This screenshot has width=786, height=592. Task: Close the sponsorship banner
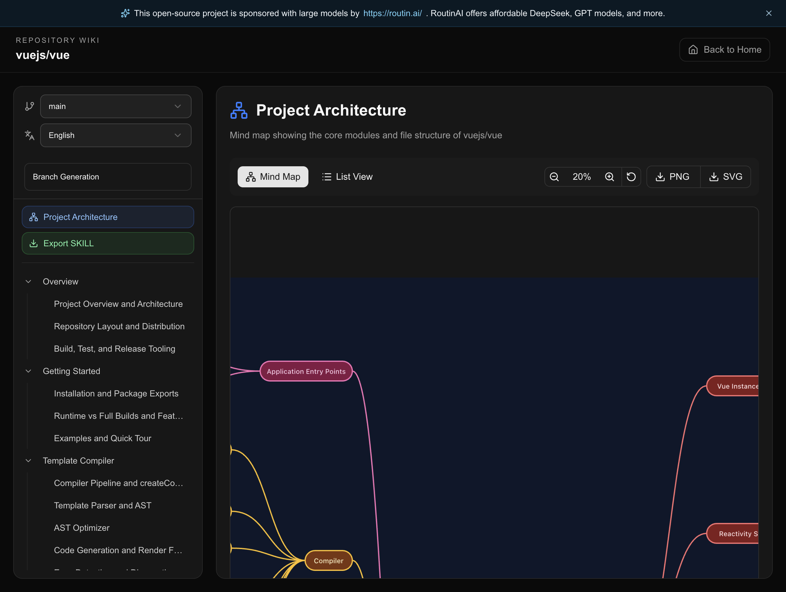768,13
